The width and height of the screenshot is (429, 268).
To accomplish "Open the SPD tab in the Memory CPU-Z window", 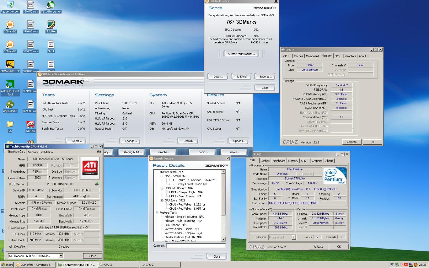I will pyautogui.click(x=337, y=56).
